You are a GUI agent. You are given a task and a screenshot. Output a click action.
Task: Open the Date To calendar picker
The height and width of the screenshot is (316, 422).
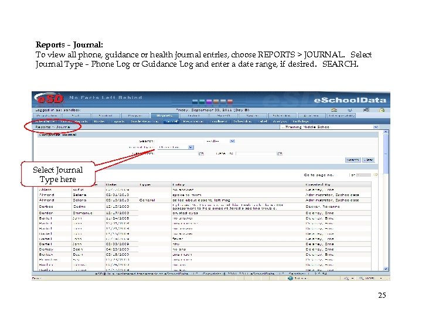(x=280, y=153)
